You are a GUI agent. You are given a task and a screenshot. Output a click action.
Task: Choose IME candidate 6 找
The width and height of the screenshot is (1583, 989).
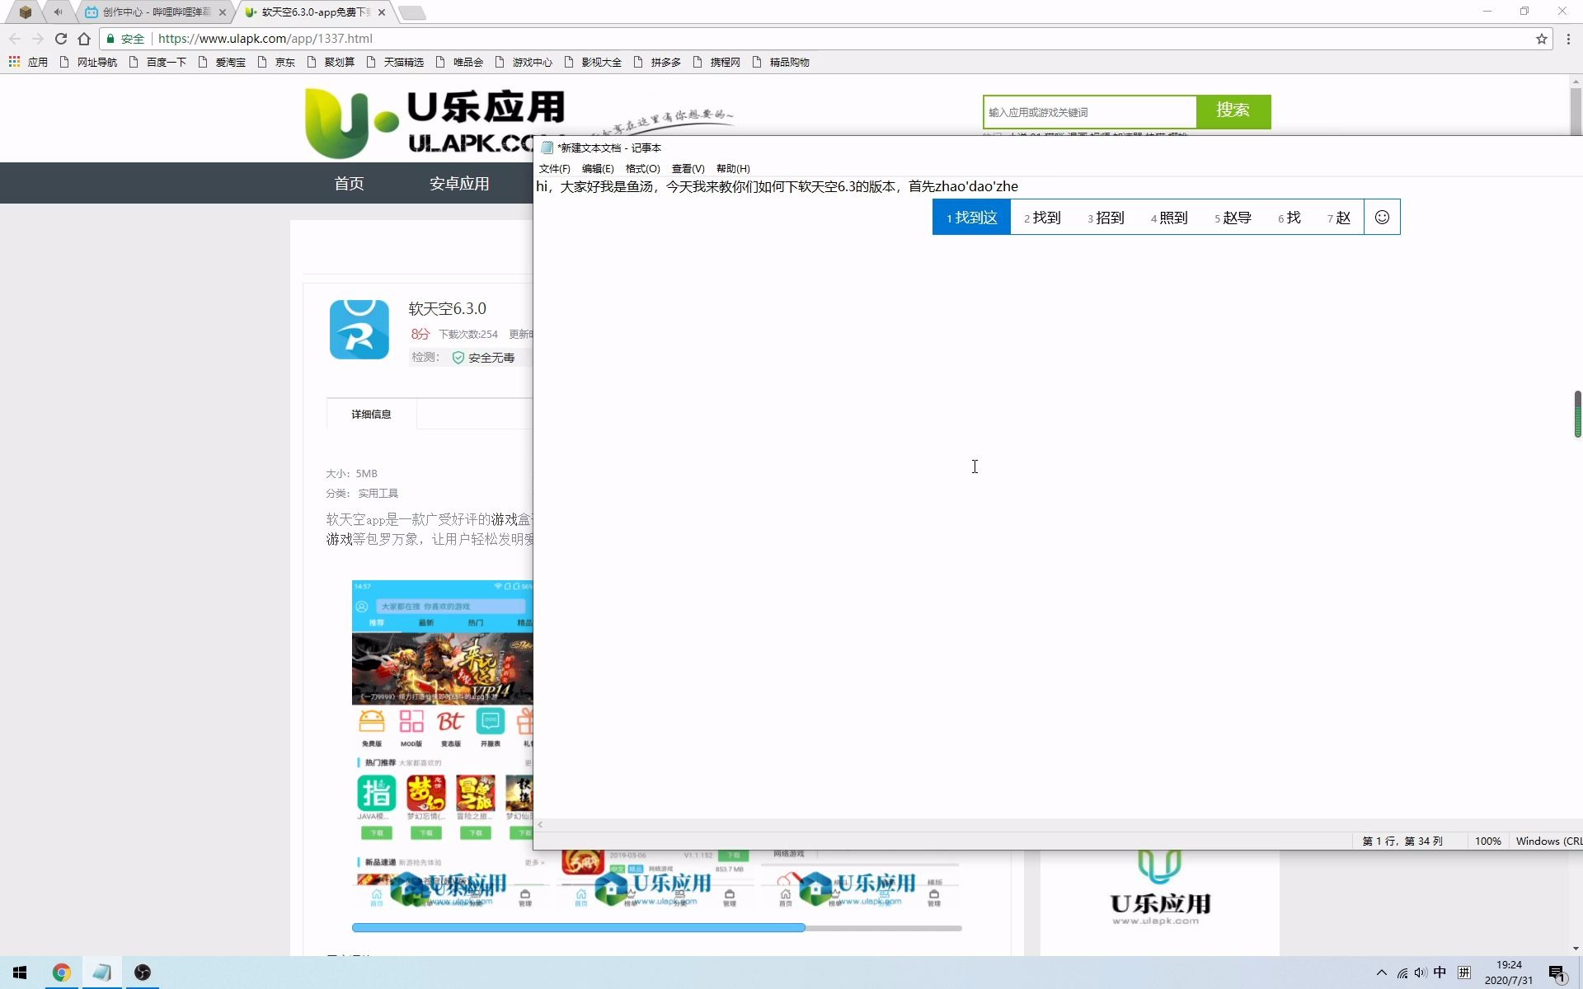[1289, 218]
